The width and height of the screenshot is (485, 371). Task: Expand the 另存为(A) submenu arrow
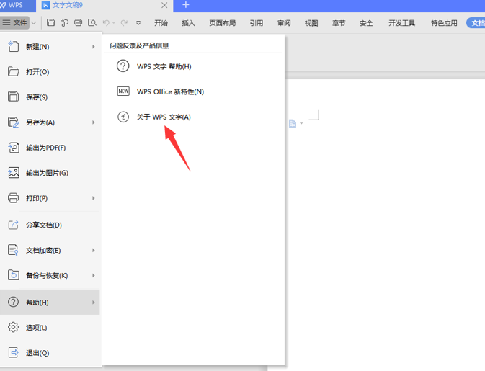pyautogui.click(x=94, y=122)
